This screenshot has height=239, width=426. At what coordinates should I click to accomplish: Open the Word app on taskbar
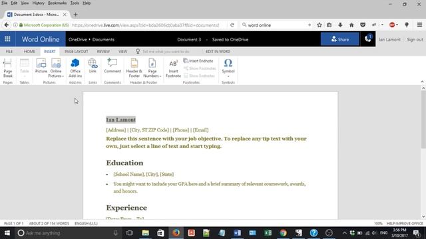[237, 233]
